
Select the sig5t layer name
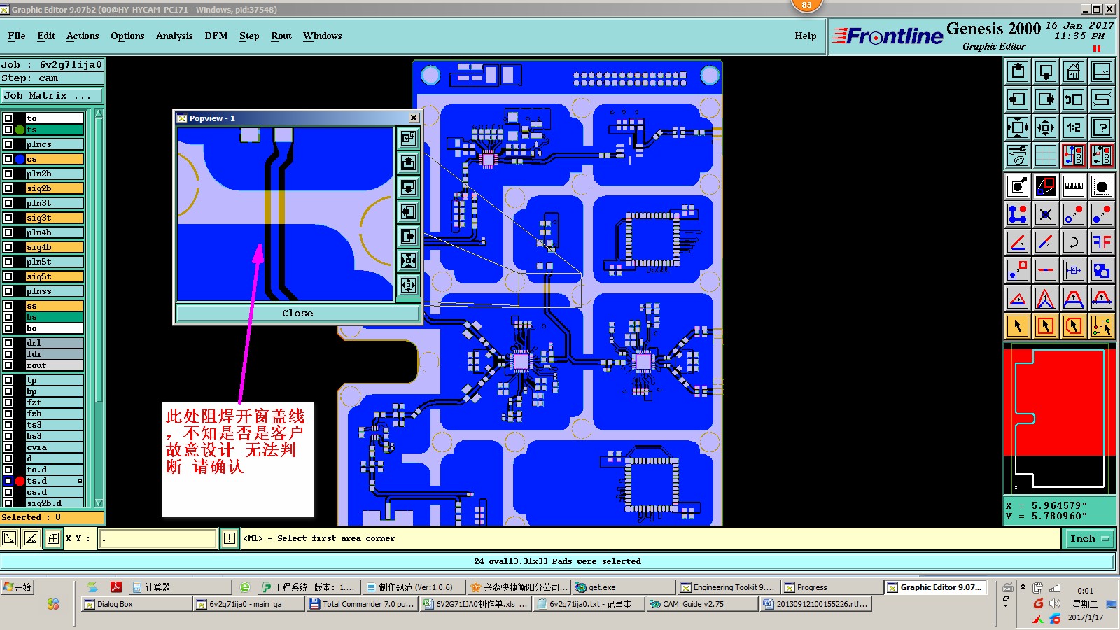pos(55,276)
